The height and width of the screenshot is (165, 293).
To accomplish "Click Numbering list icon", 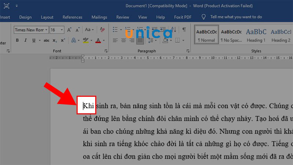I will pos(128,30).
